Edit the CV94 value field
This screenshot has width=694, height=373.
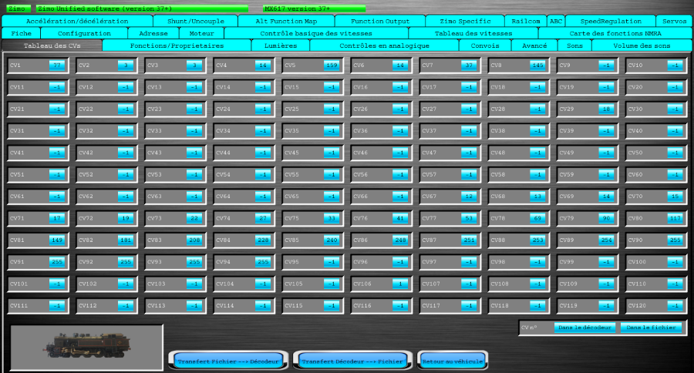[x=263, y=262]
